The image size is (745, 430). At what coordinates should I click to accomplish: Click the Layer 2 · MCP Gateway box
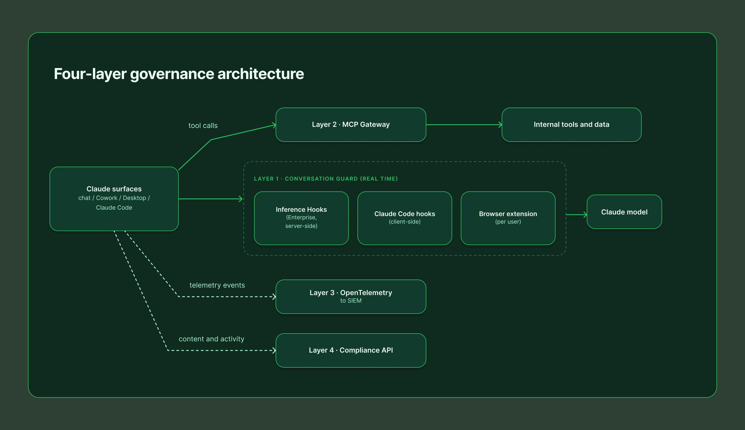(351, 124)
